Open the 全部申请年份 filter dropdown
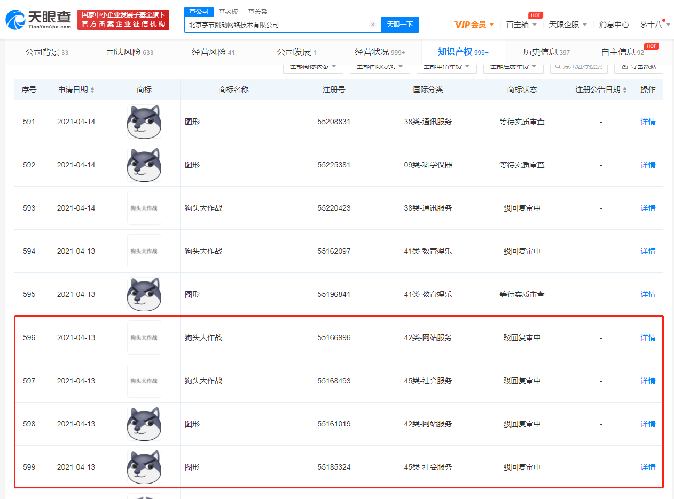This screenshot has height=499, width=674. coord(446,67)
